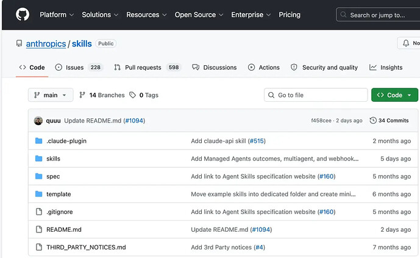
Task: Click the spec folder icon
Action: click(x=39, y=176)
